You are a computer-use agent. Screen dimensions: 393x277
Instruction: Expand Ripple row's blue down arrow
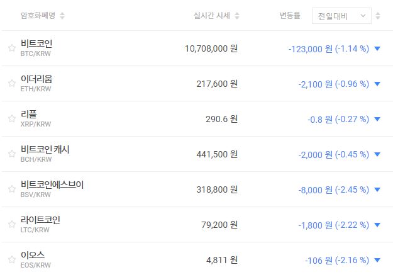click(377, 119)
